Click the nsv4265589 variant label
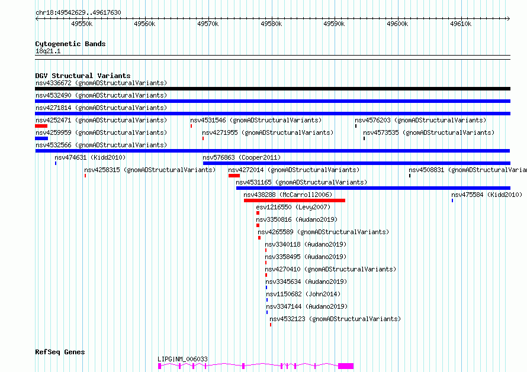Image resolution: width=527 pixels, height=372 pixels. (323, 232)
